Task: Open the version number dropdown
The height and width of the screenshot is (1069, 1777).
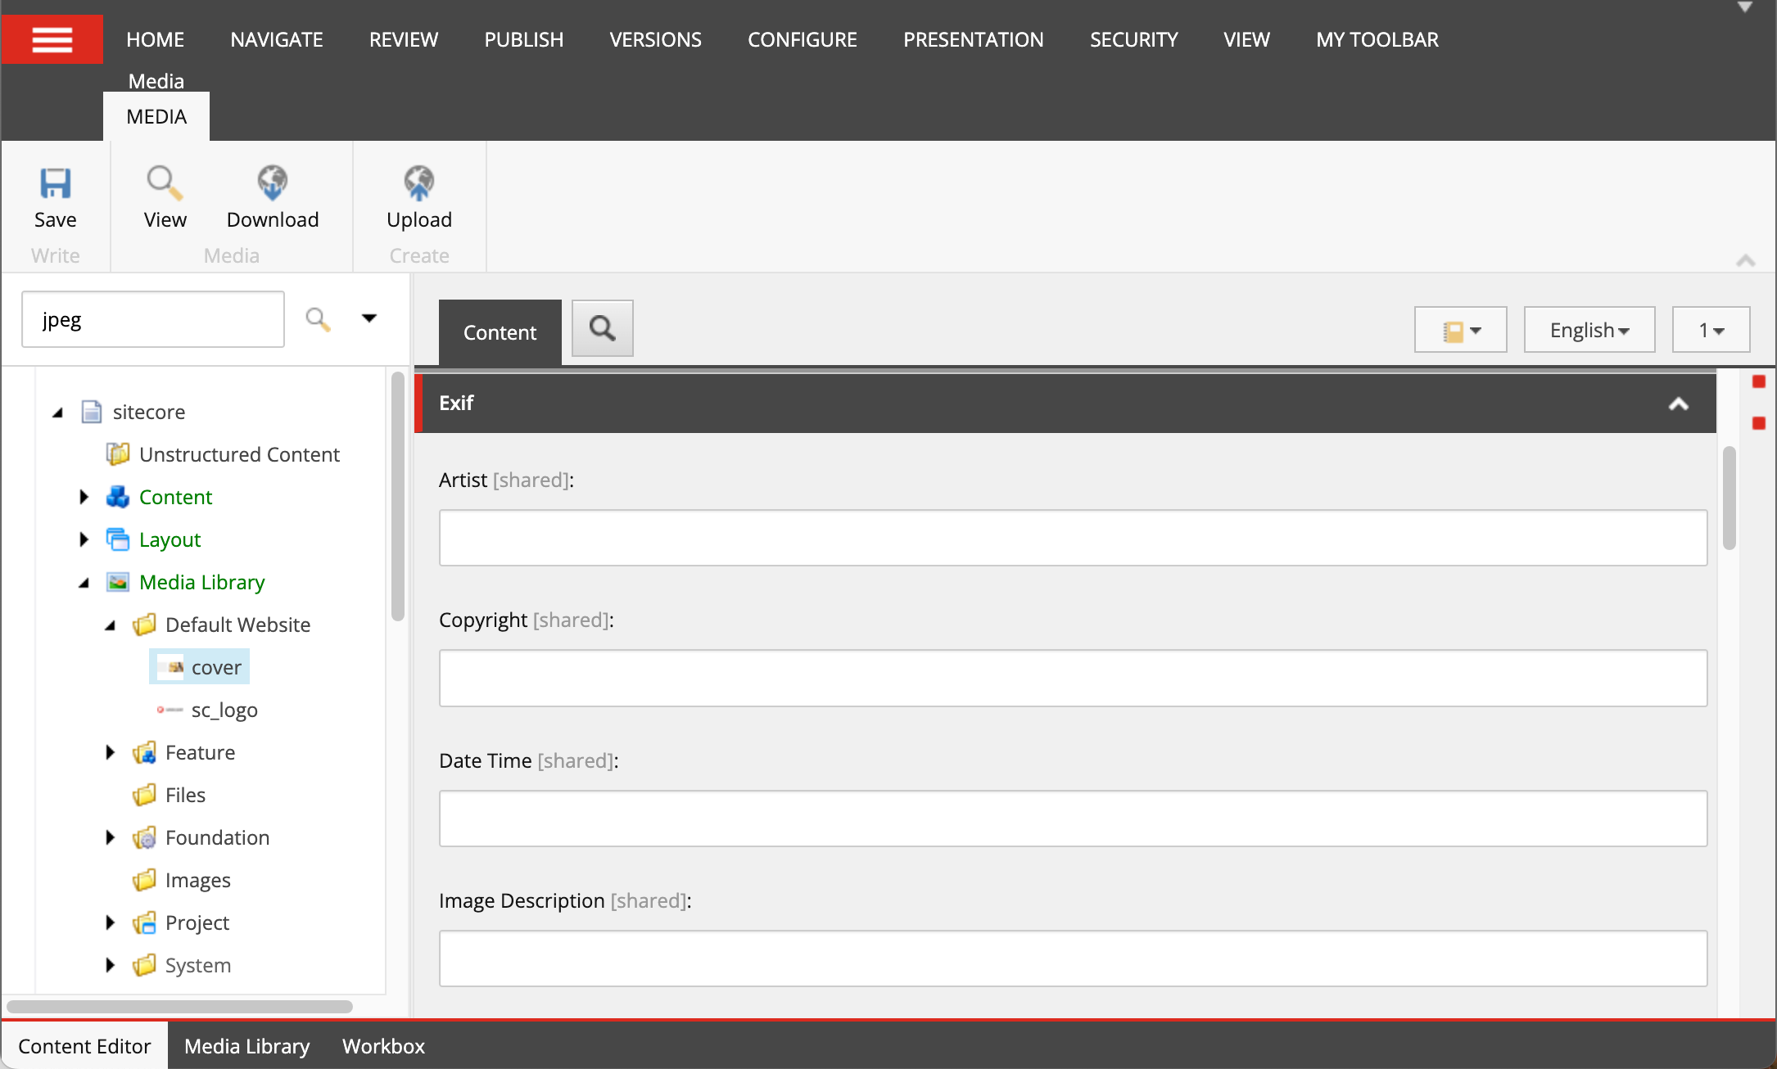Action: point(1711,330)
